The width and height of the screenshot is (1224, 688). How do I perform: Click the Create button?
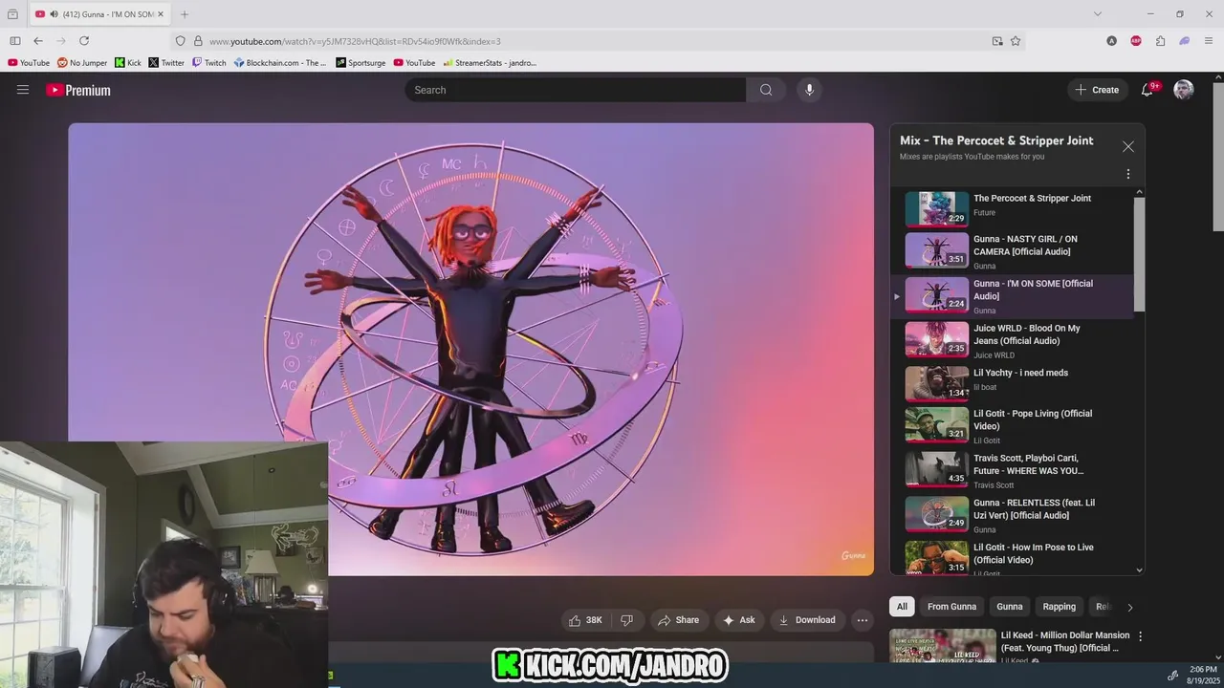(1096, 90)
